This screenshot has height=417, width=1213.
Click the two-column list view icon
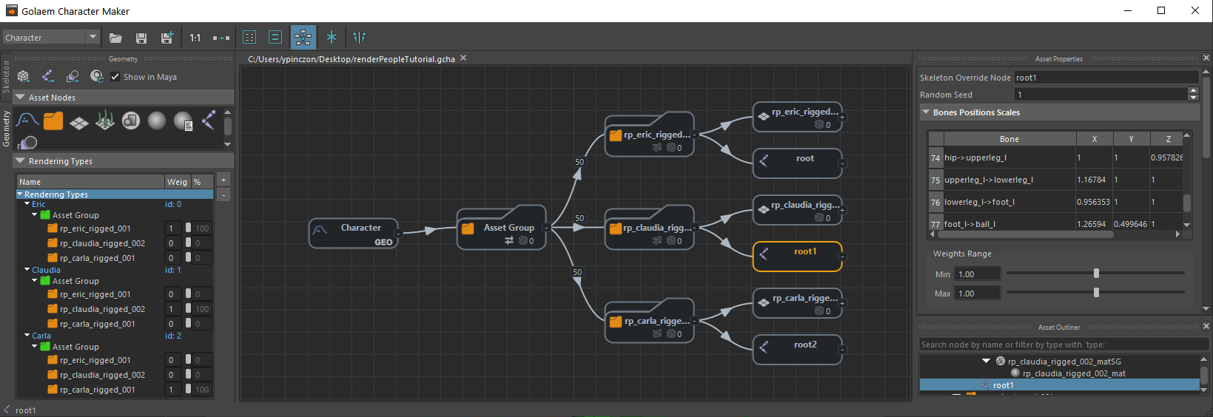(x=249, y=37)
